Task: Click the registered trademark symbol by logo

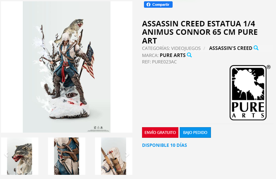Action: click(x=268, y=67)
